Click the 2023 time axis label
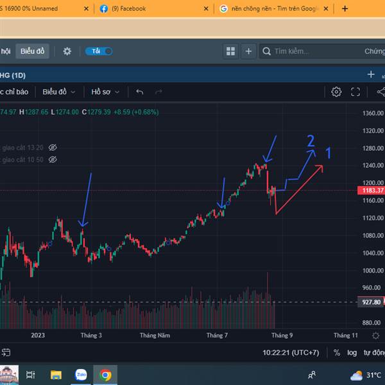This screenshot has height=385, width=385. point(38,336)
